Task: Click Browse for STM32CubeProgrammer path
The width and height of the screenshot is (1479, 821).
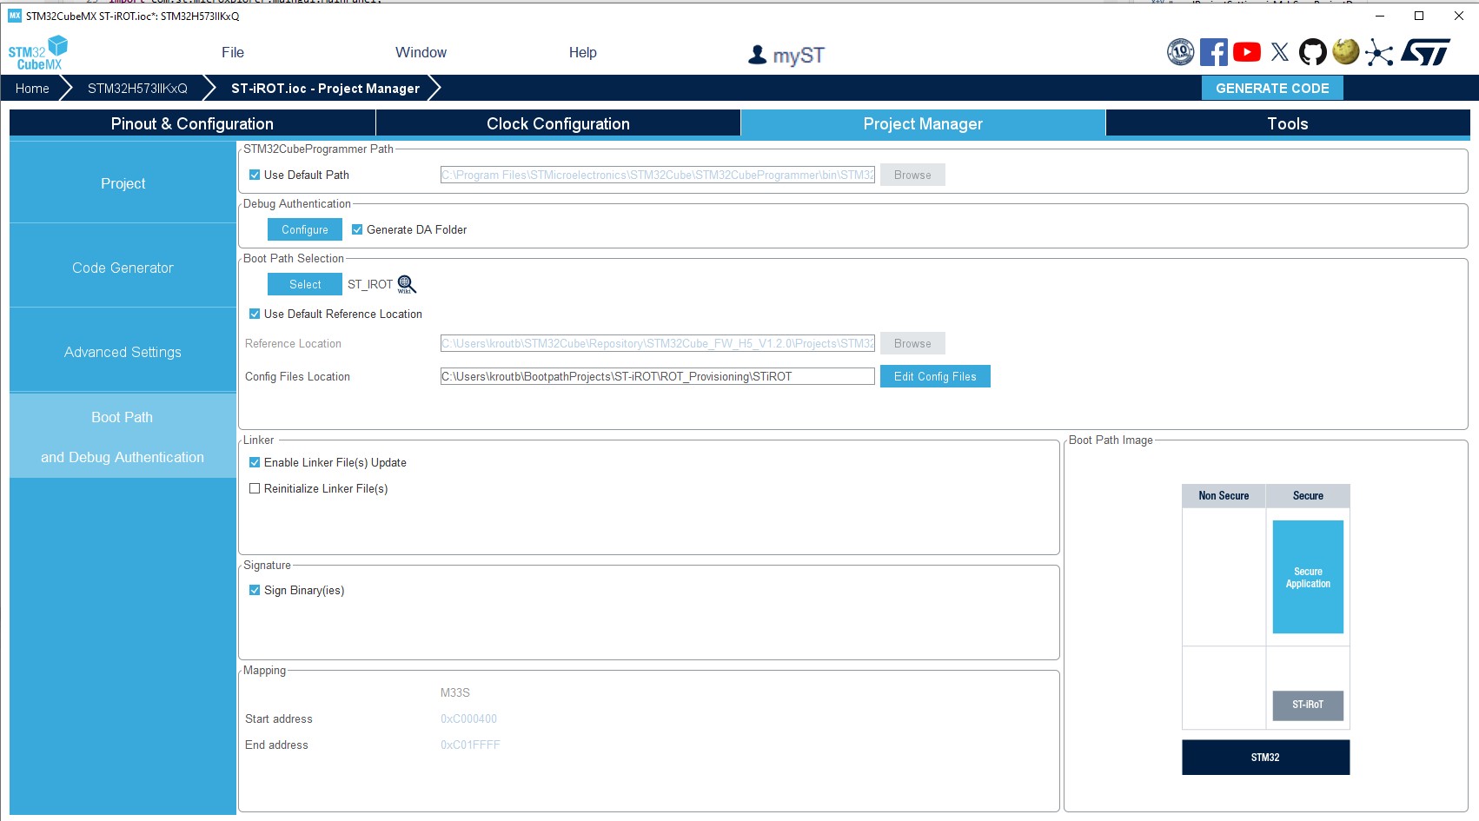Action: 912,175
